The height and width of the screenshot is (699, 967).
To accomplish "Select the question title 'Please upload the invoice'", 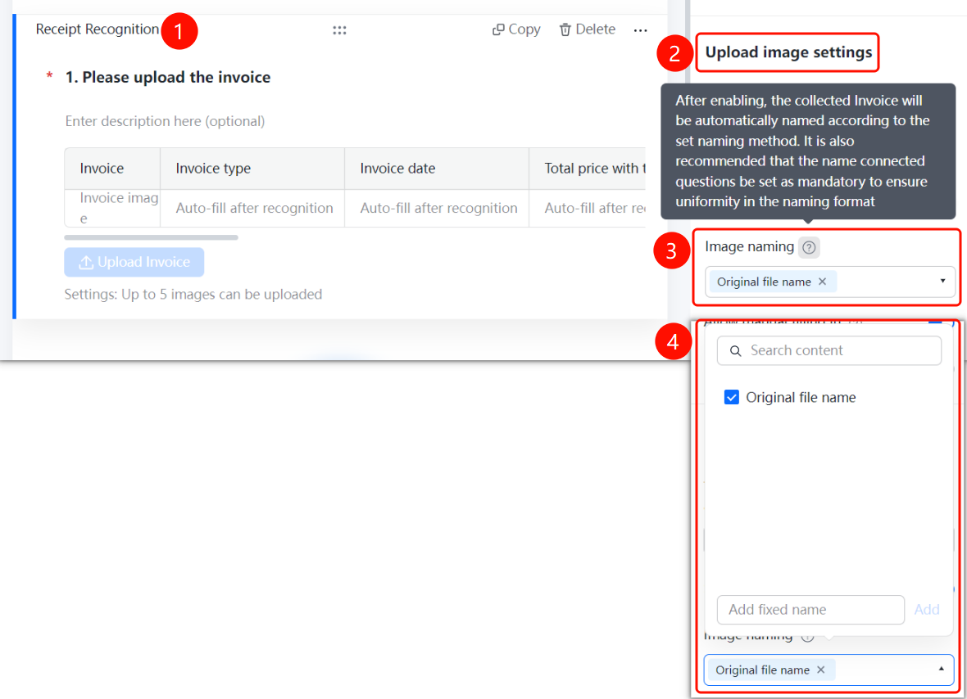I will (176, 78).
